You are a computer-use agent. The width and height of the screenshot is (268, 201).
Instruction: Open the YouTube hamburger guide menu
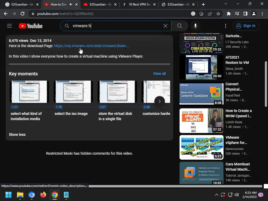pyautogui.click(x=9, y=26)
